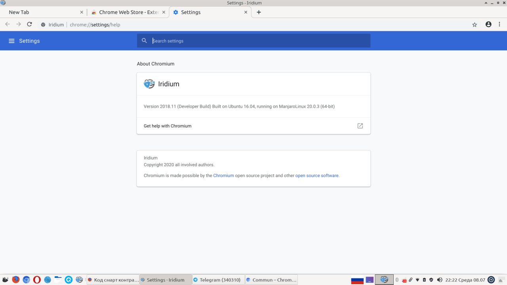This screenshot has width=507, height=285.
Task: Launch Opera from the taskbar
Action: pos(37,280)
